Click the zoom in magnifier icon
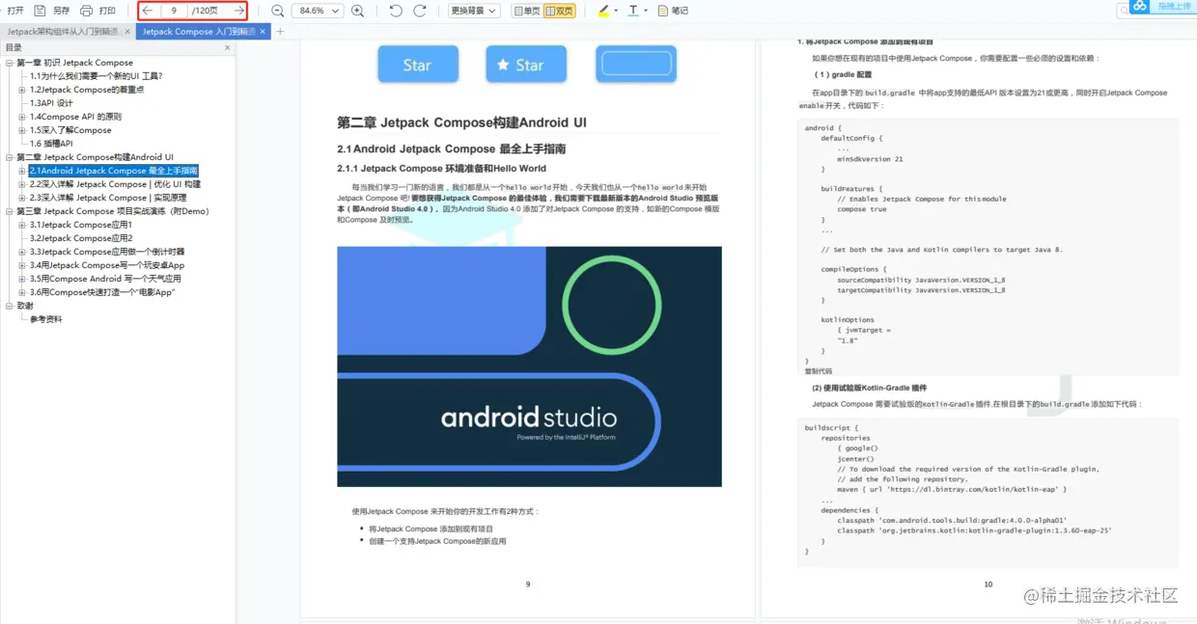1197x624 pixels. coord(357,11)
